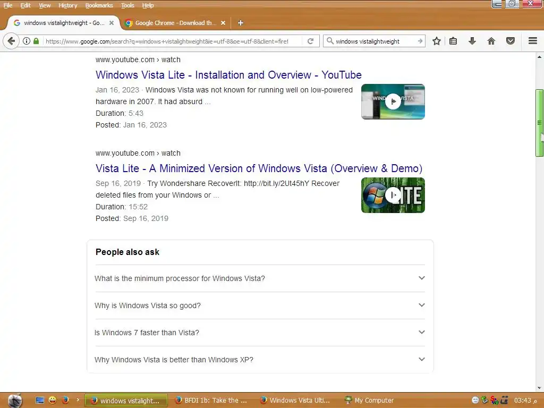
Task: Click the URL address field
Action: point(166,41)
